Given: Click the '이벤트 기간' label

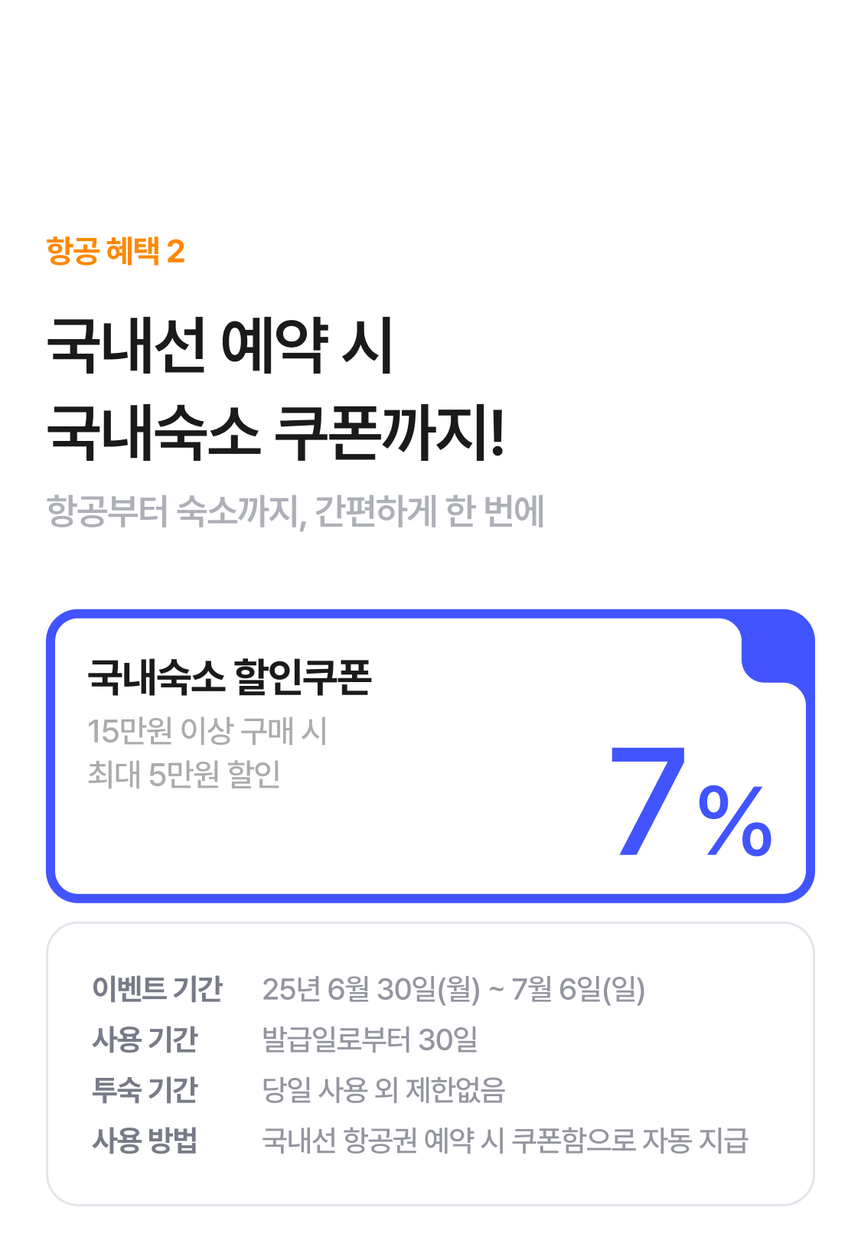Looking at the screenshot, I should (x=157, y=989).
